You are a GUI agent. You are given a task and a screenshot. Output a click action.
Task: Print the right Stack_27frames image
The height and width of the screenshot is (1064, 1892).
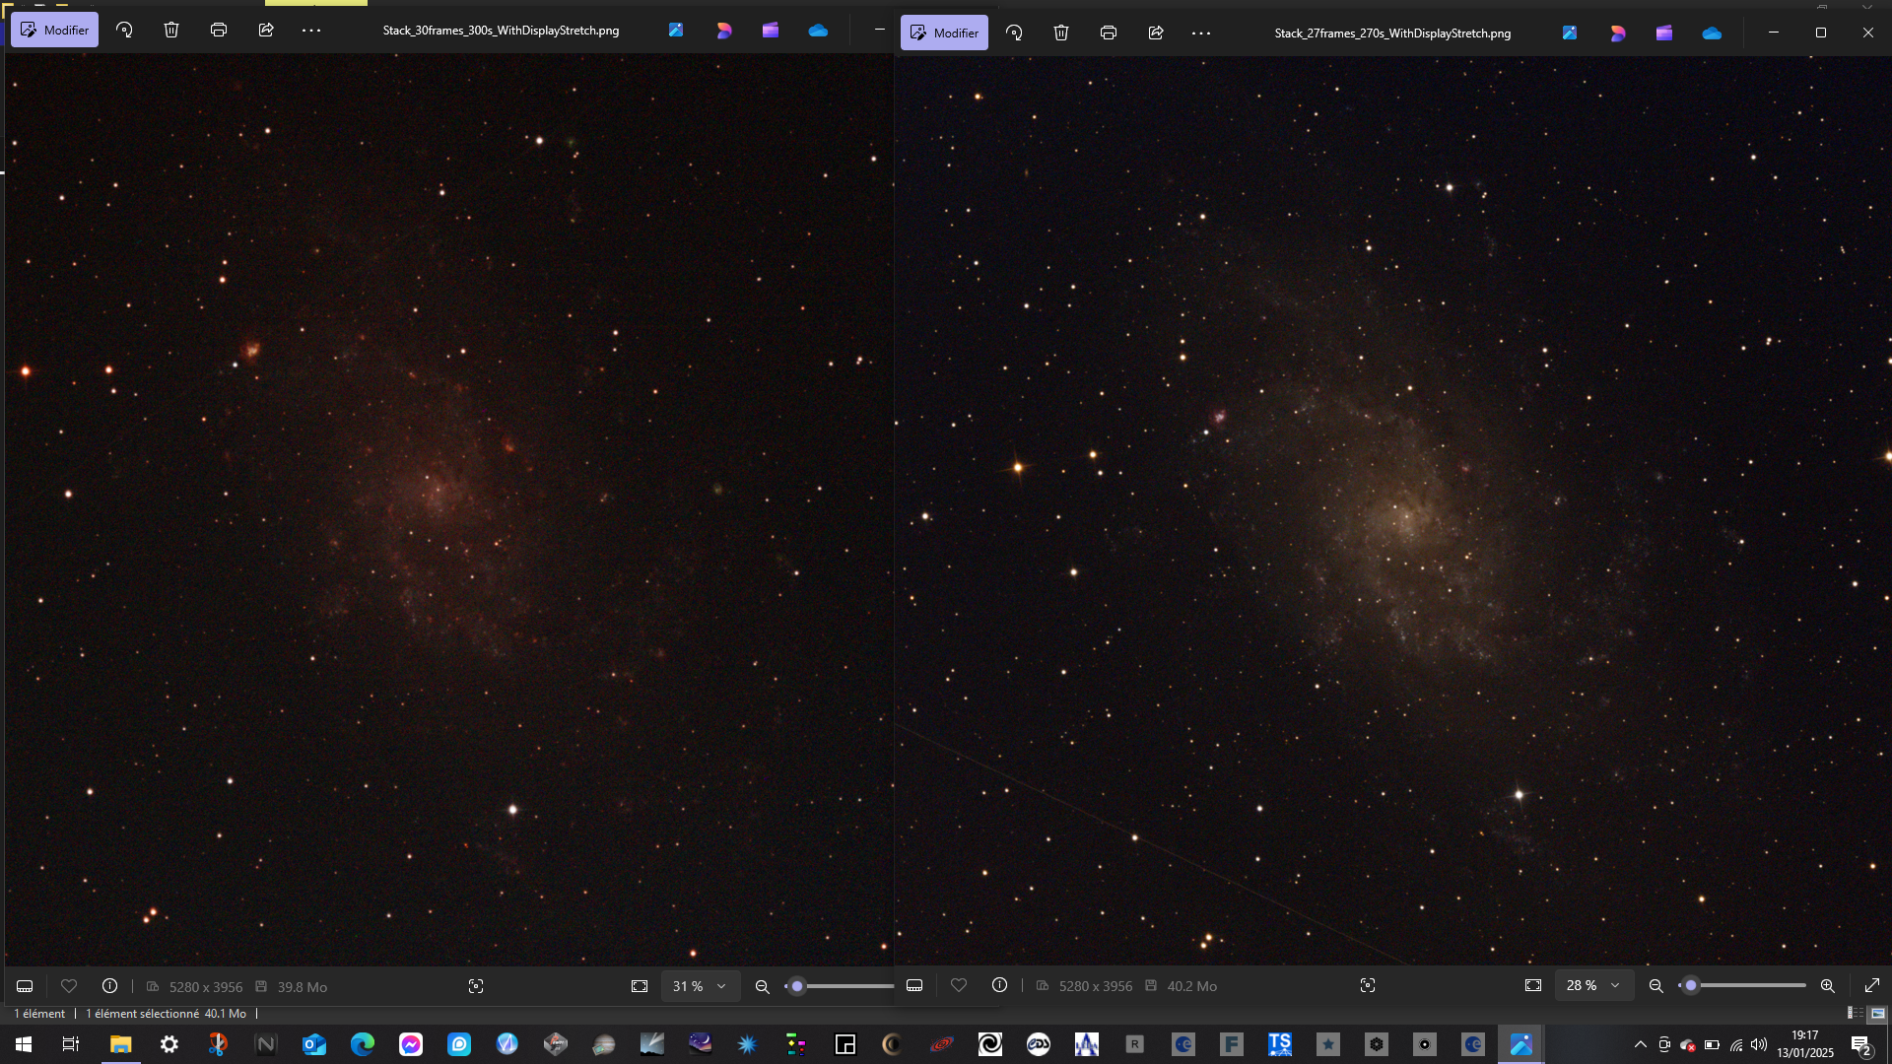pos(1109,33)
